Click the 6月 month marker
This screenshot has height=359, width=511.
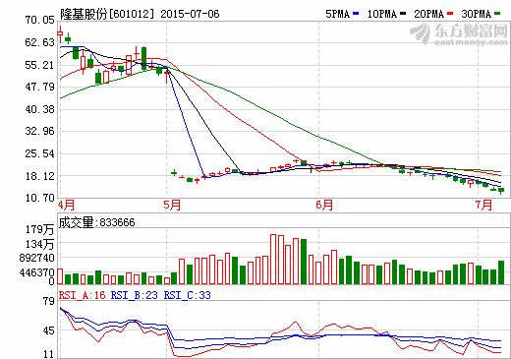[324, 205]
